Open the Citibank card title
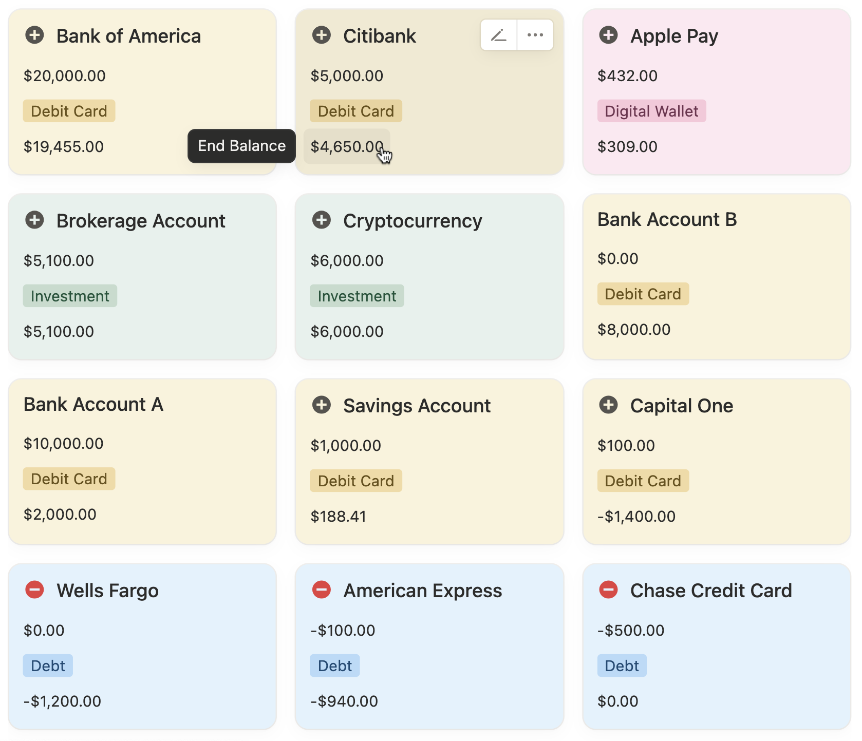The image size is (862, 741). pos(380,36)
